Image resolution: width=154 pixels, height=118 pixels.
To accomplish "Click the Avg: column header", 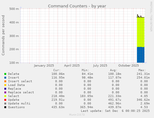I will tap(114, 70).
